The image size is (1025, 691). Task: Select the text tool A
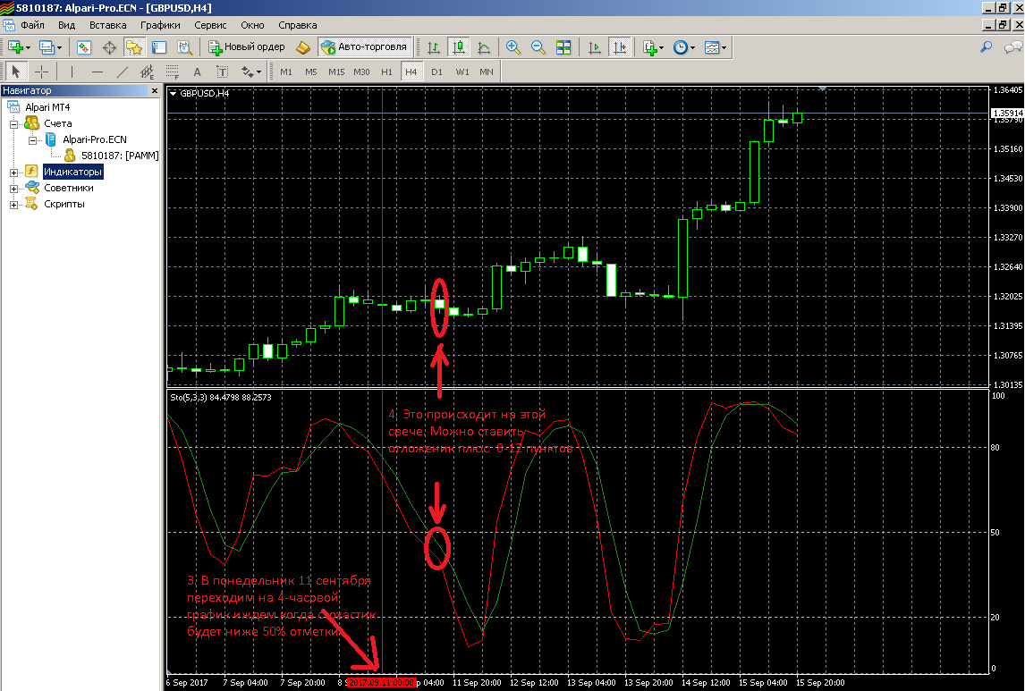(197, 72)
